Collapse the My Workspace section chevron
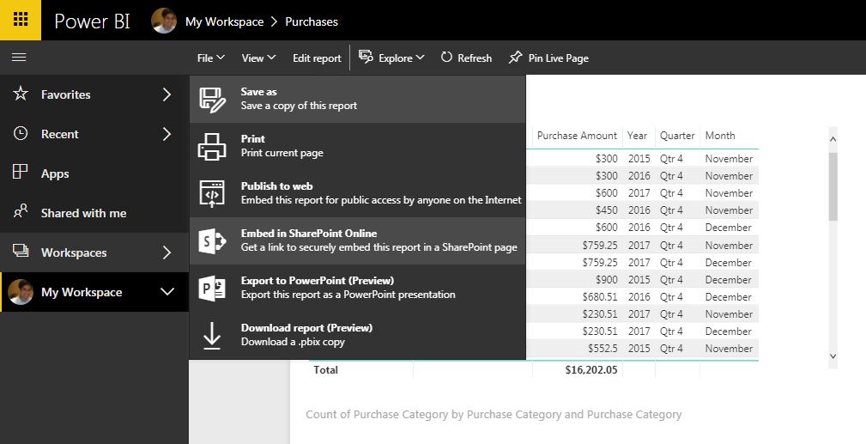 [x=167, y=292]
